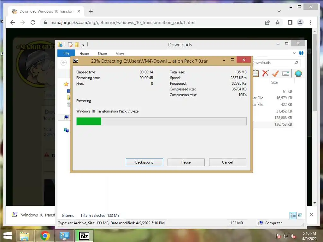Click the muted volume tray icon
Viewport: 323px width, 242px height.
[293, 236]
